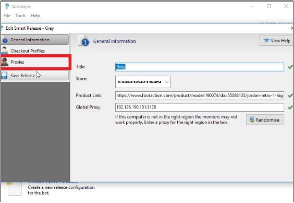Click the 'General Information' panel heading text
This screenshot has width=294, height=203.
coord(114,41)
